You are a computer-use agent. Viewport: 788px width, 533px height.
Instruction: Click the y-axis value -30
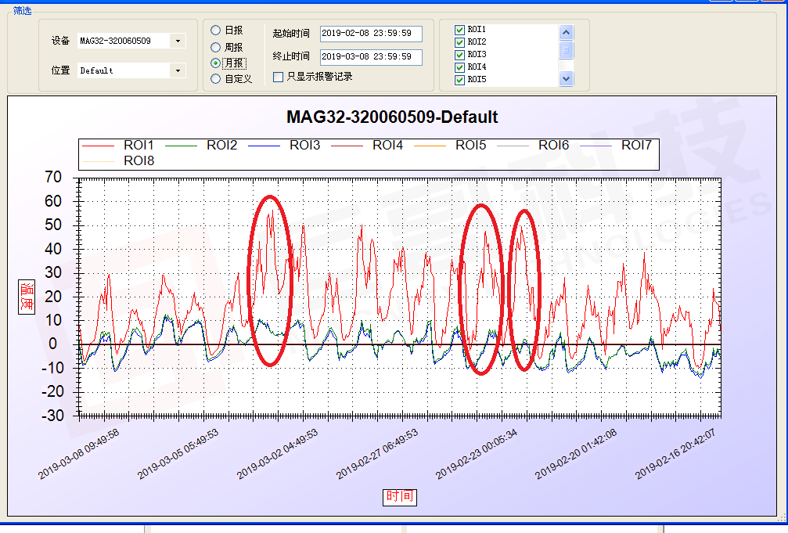click(x=52, y=416)
